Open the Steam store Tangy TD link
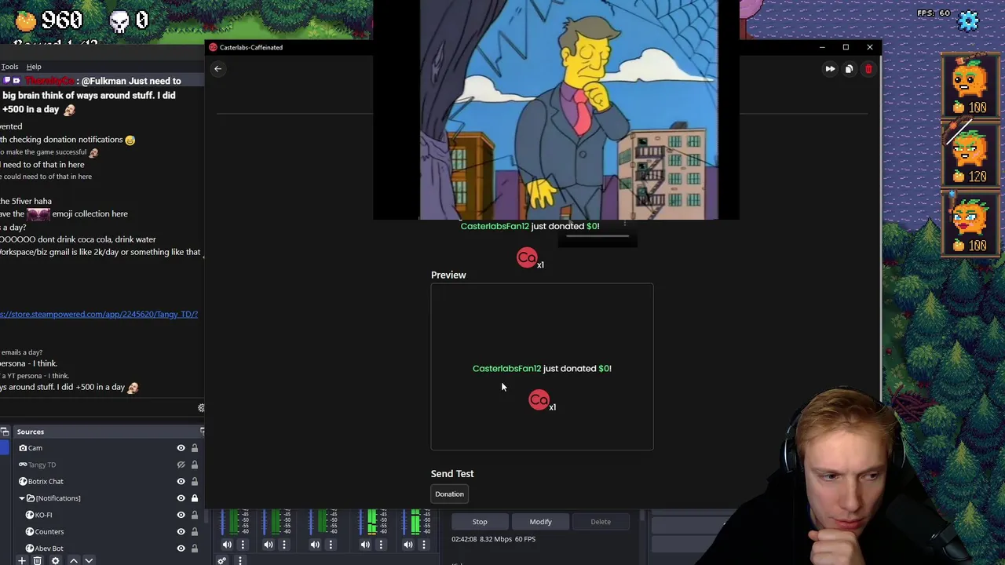This screenshot has height=565, width=1005. [99, 315]
